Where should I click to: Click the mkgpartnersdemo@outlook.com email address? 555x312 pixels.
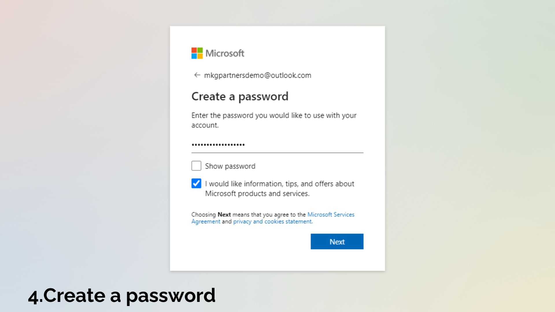tap(258, 75)
